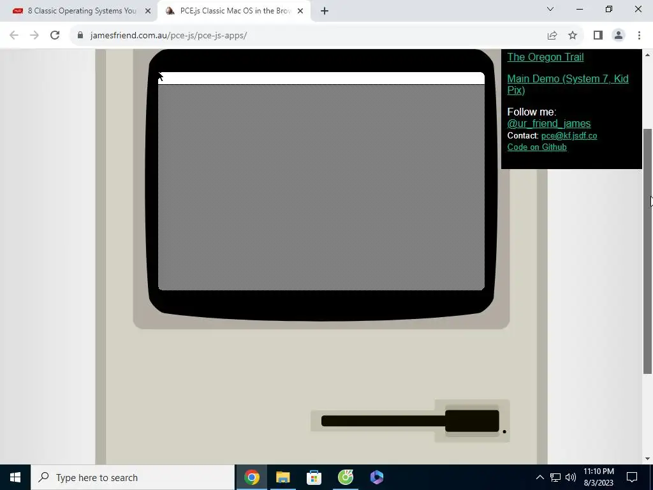
Task: Close the 8 Classic Operating Systems tab
Action: pyautogui.click(x=148, y=11)
